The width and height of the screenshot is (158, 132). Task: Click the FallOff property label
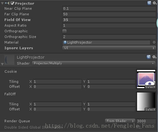(x=10, y=94)
